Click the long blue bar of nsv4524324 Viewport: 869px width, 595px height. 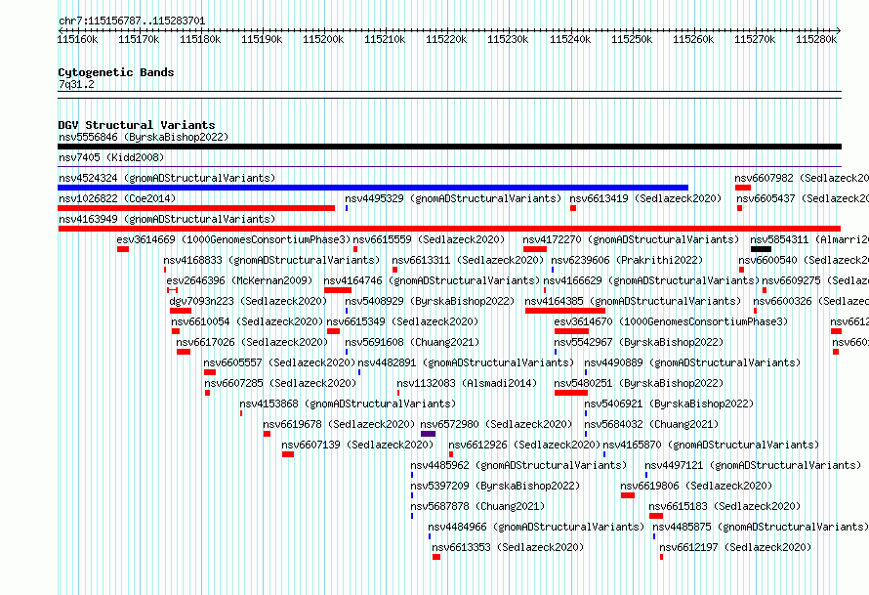373,188
